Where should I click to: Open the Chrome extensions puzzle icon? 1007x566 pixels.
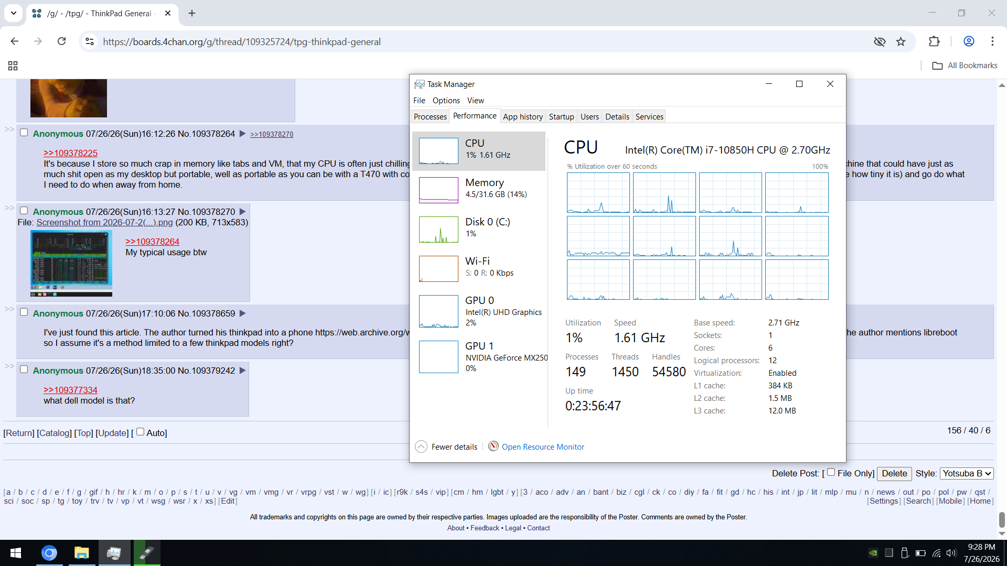point(934,41)
